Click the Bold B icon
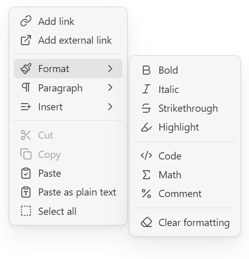This screenshot has width=249, height=259. click(x=146, y=70)
